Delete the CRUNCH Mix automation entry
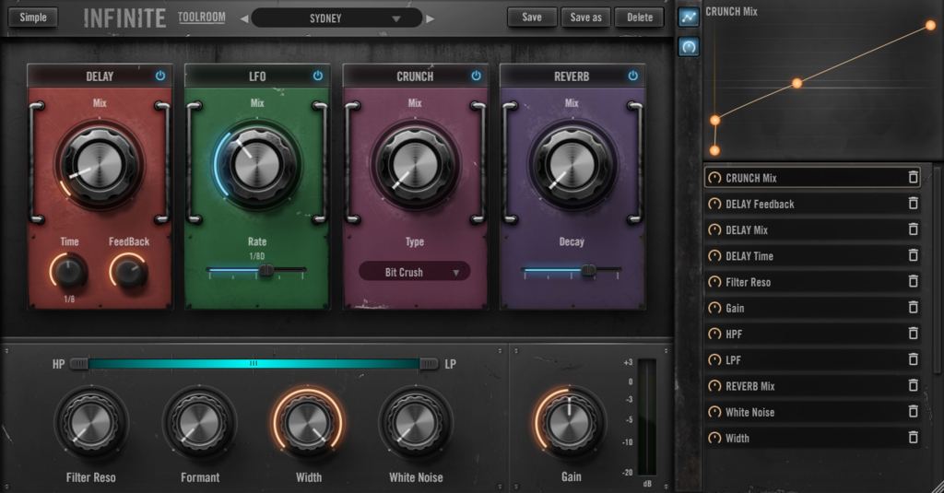 pyautogui.click(x=914, y=178)
